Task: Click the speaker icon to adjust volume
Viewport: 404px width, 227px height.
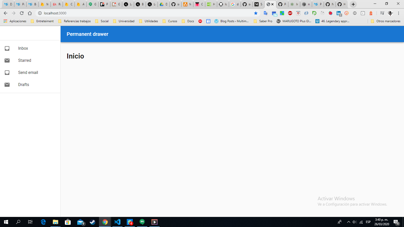Action: pyautogui.click(x=354, y=222)
